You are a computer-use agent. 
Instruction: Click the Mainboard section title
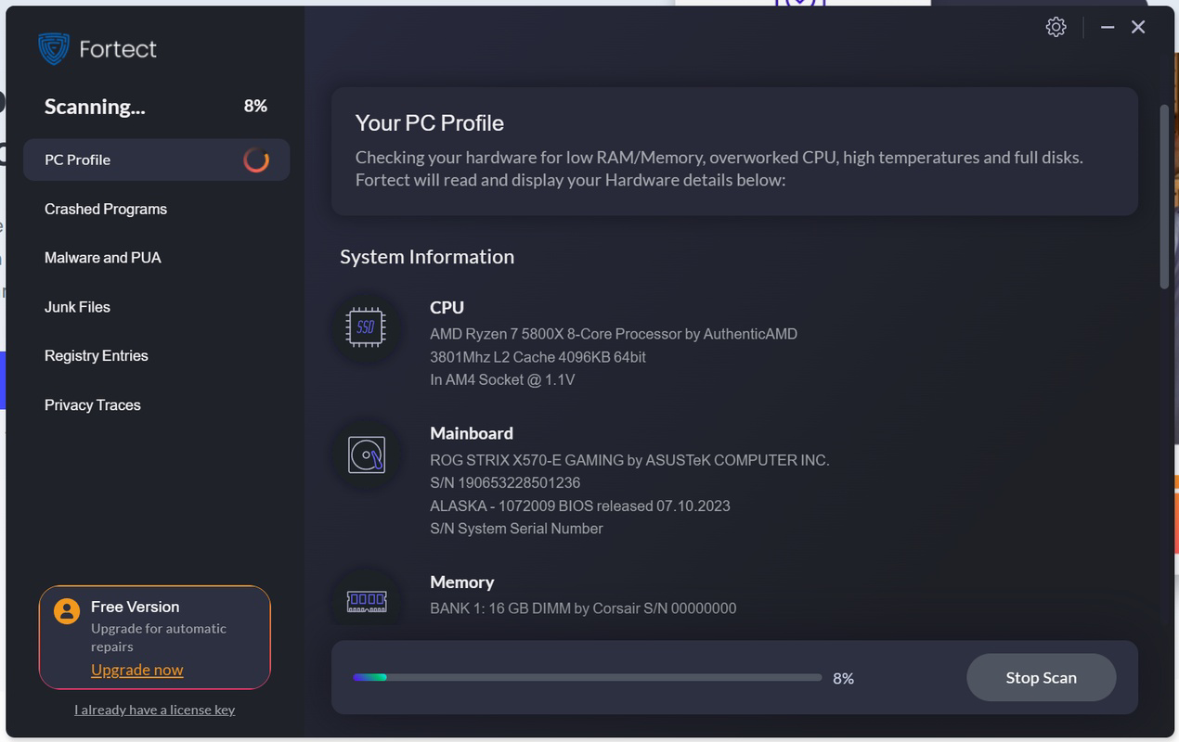(x=472, y=433)
